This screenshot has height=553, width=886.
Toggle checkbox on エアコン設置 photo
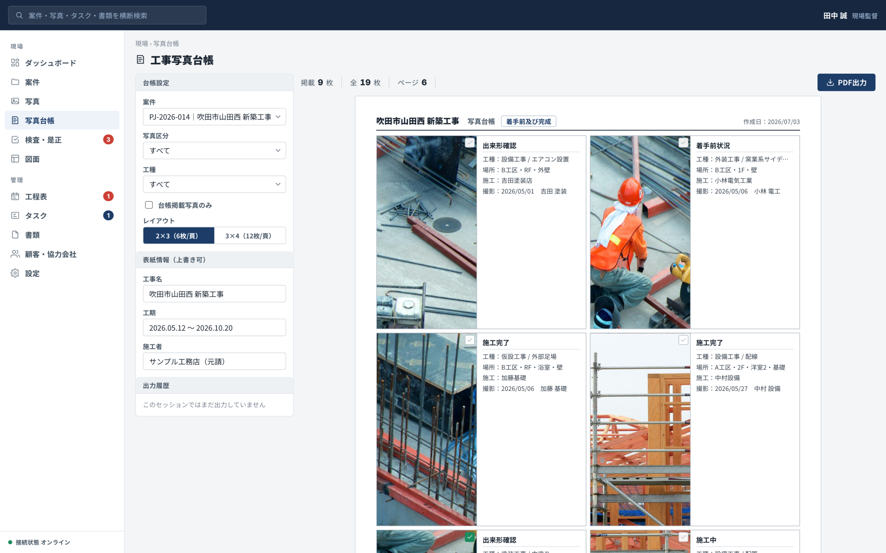[x=470, y=143]
